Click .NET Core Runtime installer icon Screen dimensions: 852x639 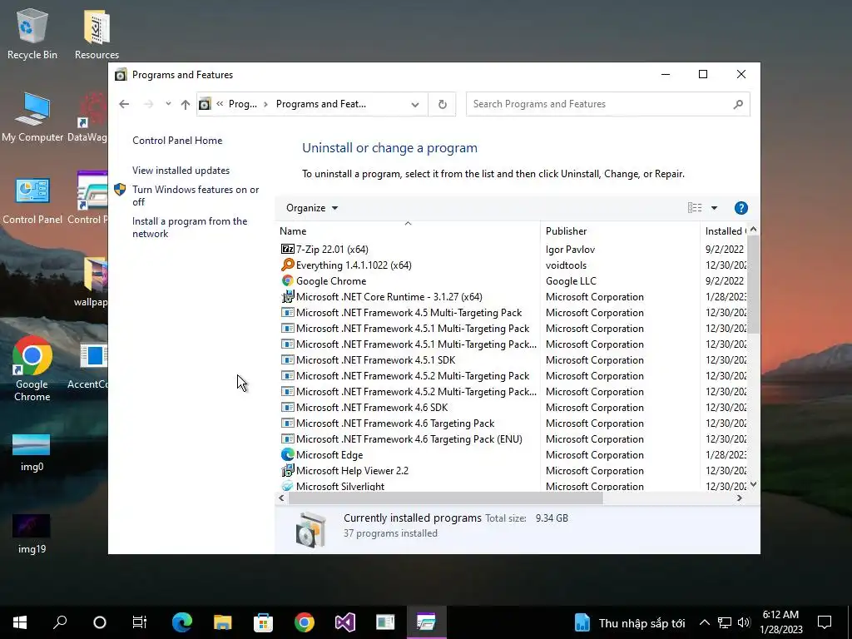pos(287,297)
